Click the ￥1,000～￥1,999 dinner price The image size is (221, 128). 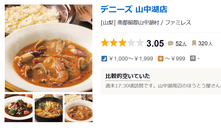[131, 59]
